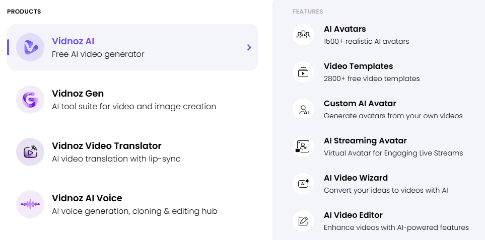Open the Video Templates feature link
This screenshot has height=240, width=485.
tap(359, 66)
